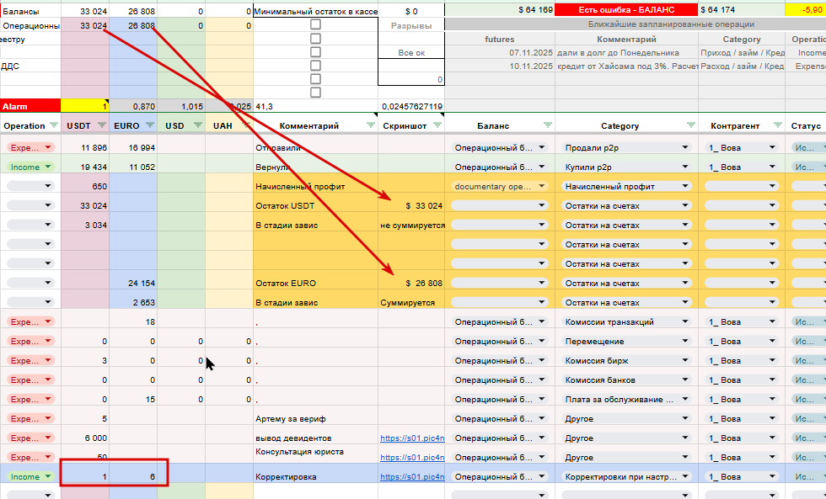Select the red Есть ошибка - БАЛАНС cell
Viewport: 826px width, 499px height.
pos(626,9)
